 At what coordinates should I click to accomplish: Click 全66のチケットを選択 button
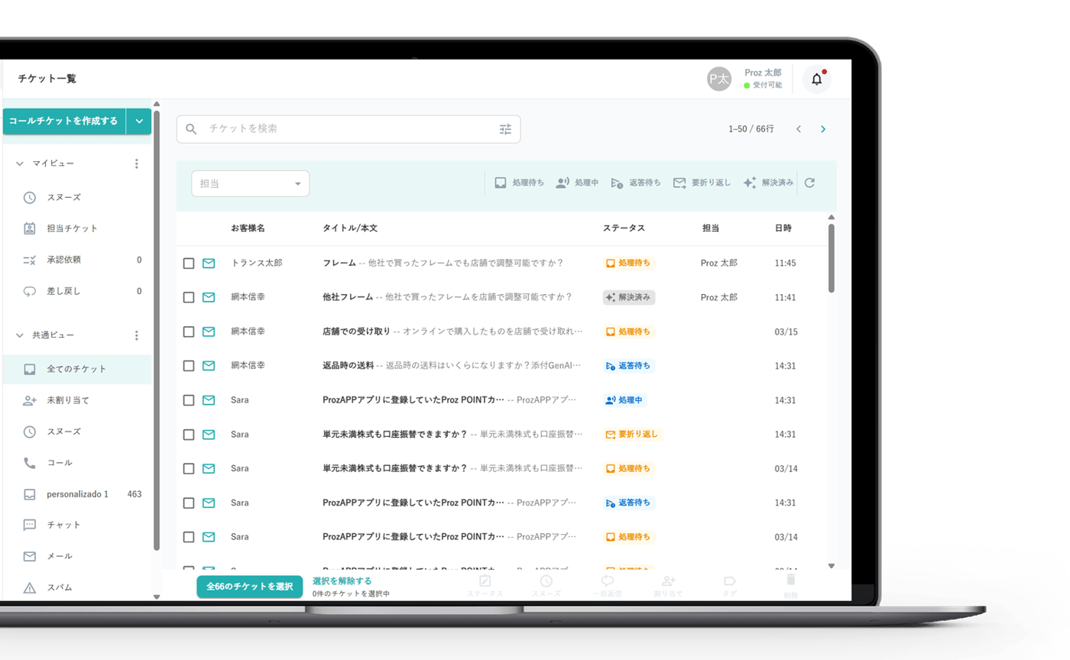tap(250, 587)
